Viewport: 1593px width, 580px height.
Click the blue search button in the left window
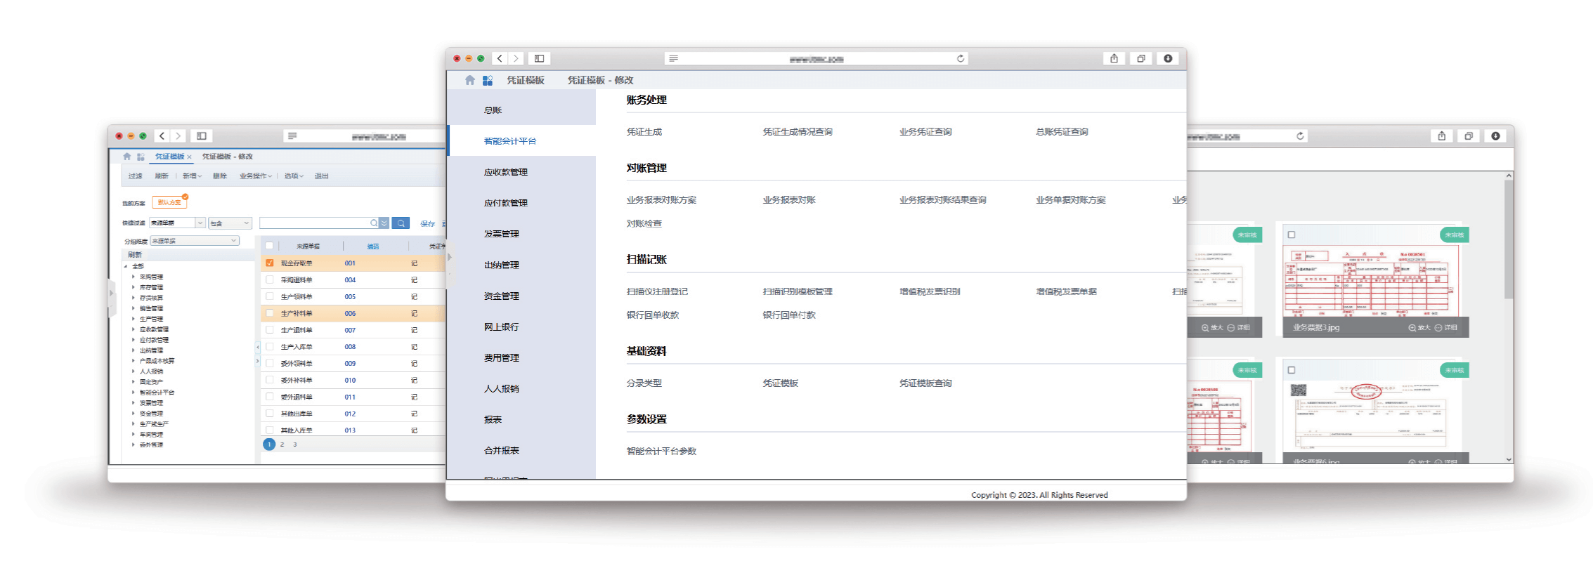tap(401, 223)
